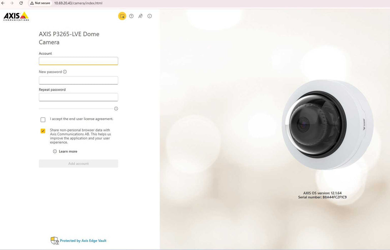390x250 pixels.
Task: Click the browser reload button
Action: click(x=21, y=3)
